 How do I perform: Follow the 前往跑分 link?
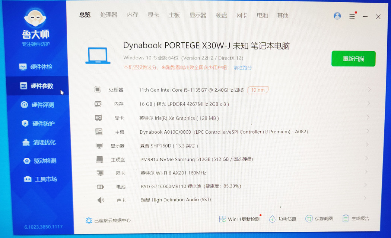coord(243,68)
